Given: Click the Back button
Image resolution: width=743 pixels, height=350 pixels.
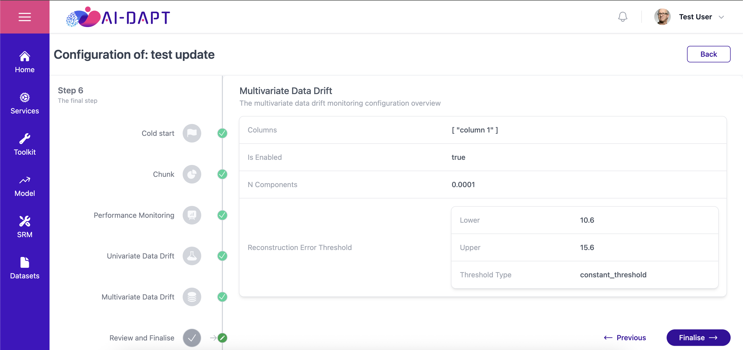Looking at the screenshot, I should [708, 54].
